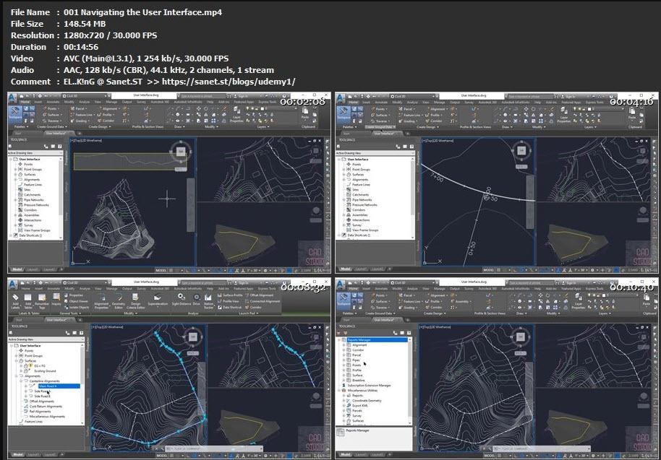Select Side Road B in the 00:08:32 frame tree
The height and width of the screenshot is (460, 661).
pos(41,396)
